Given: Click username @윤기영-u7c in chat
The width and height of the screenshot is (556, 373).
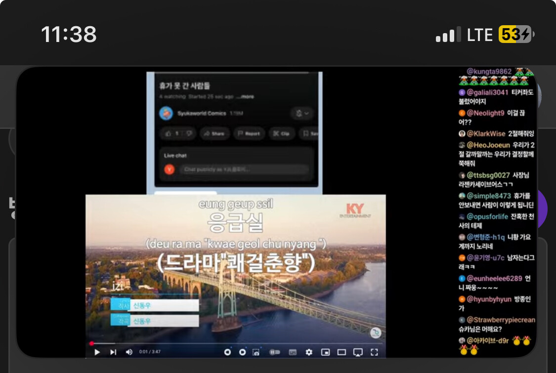Looking at the screenshot, I should [485, 257].
